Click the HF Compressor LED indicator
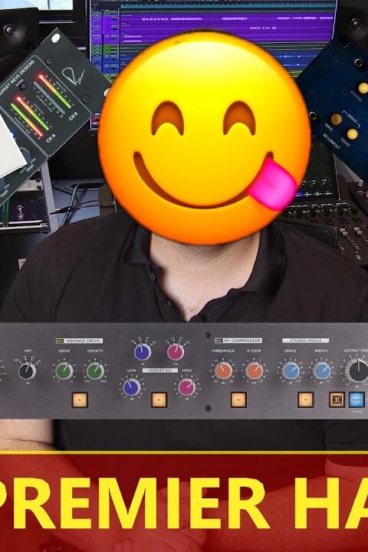368x552 pixels. click(x=219, y=340)
